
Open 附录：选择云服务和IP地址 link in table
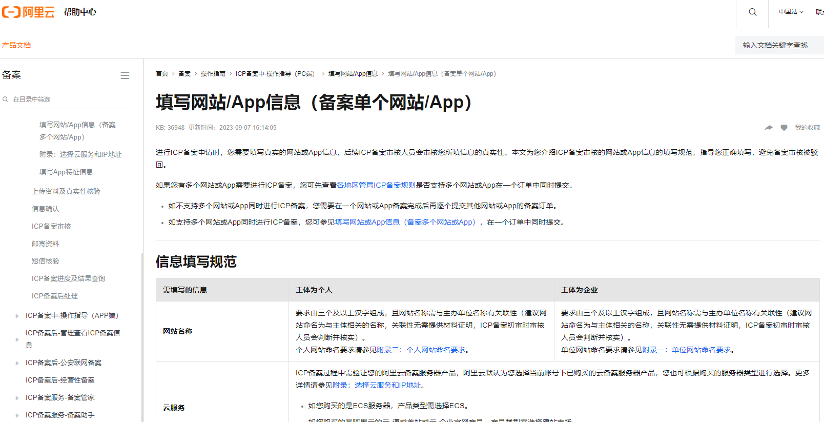(x=377, y=385)
